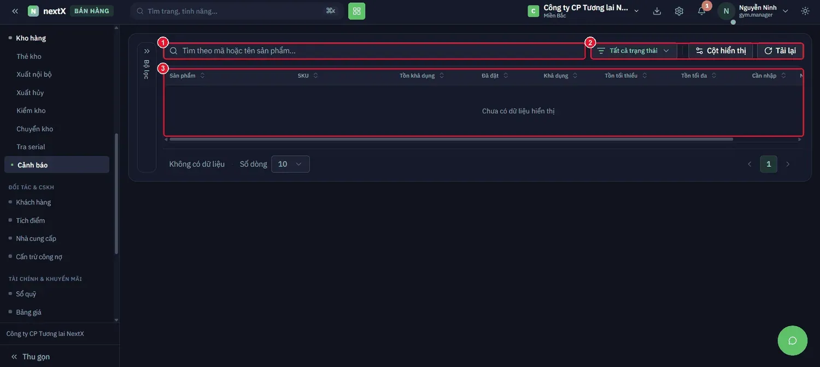Click the BÁN HÀNG module switcher

(92, 11)
